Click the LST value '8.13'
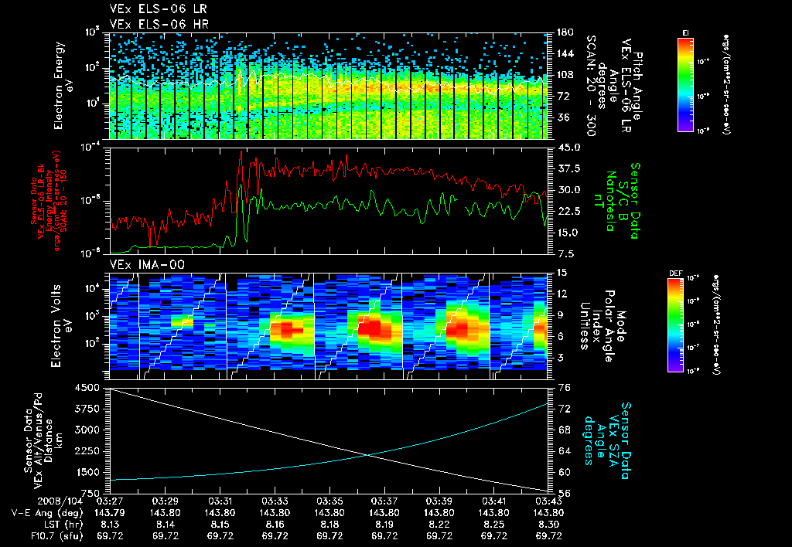The width and height of the screenshot is (792, 547). coord(110,525)
